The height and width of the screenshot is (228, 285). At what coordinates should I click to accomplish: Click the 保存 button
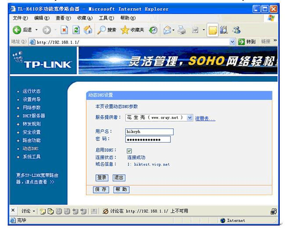point(101,189)
